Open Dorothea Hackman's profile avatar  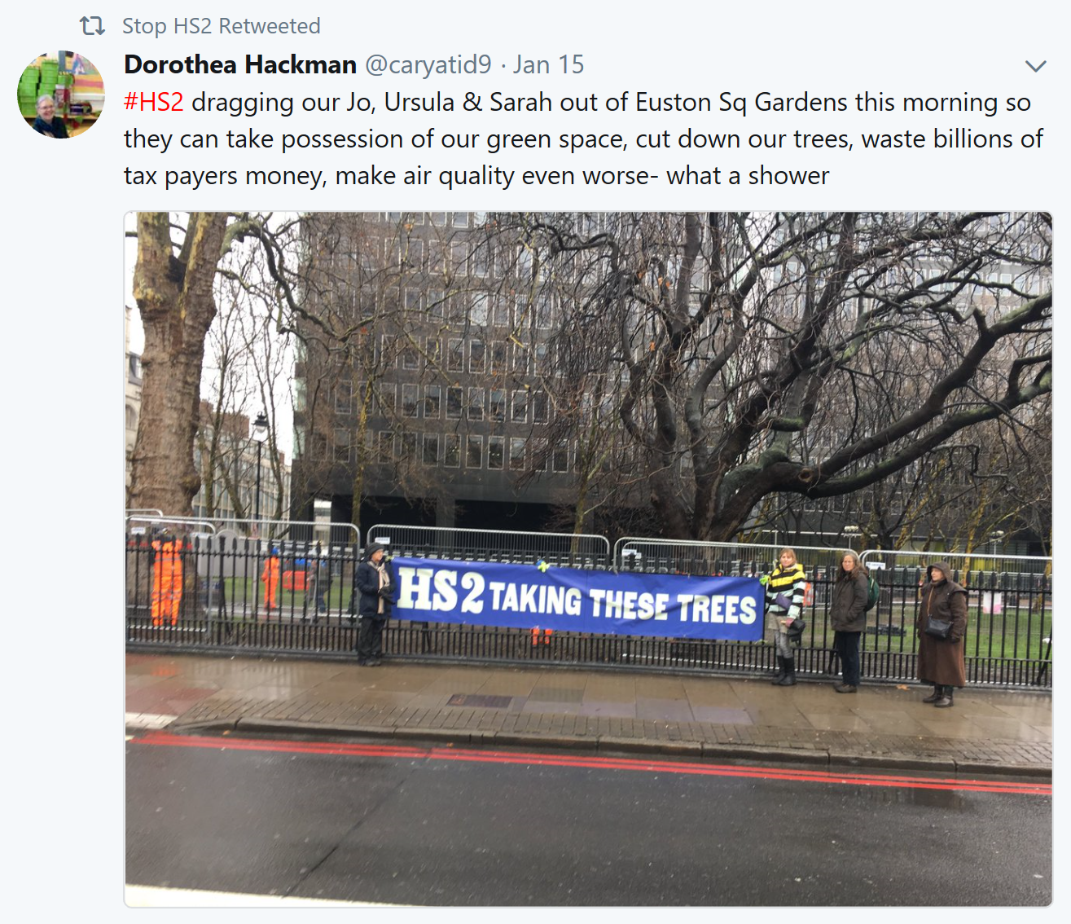(61, 95)
